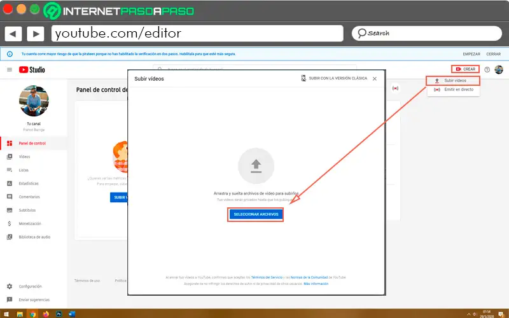The width and height of the screenshot is (509, 318).
Task: Click the Panel de control grid icon
Action: click(x=10, y=144)
